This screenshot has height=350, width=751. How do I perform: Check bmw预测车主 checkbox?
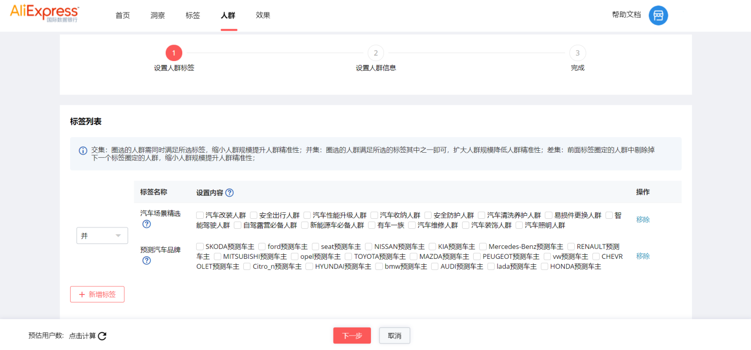click(380, 267)
